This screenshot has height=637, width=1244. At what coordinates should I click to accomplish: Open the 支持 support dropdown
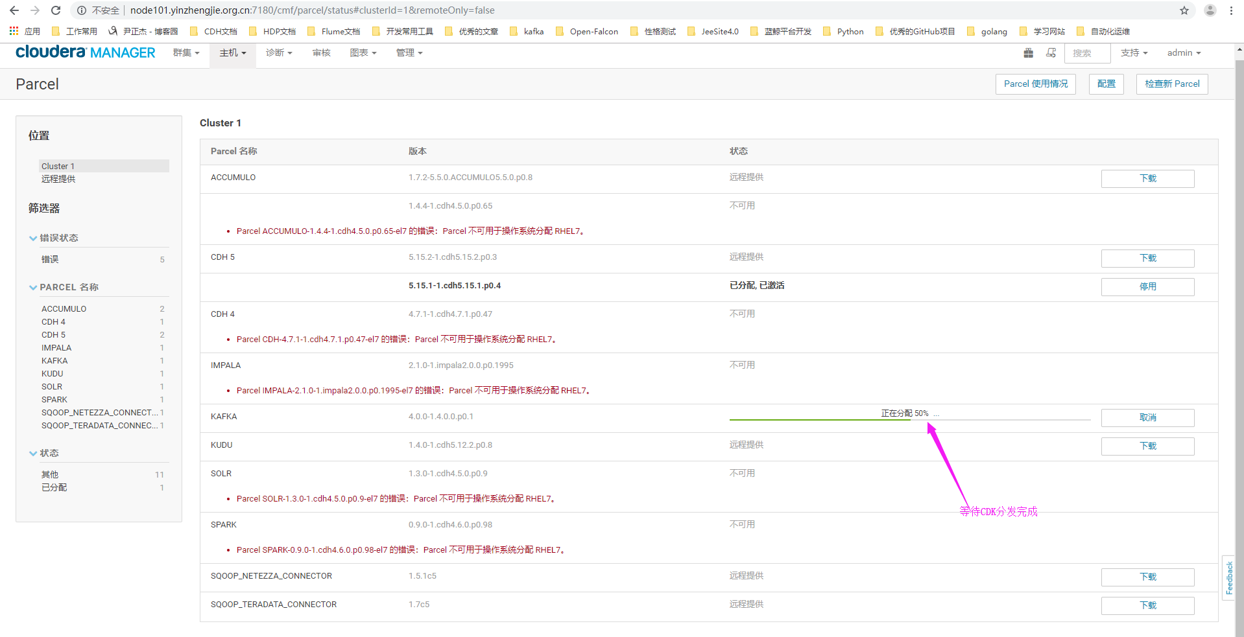[1134, 53]
